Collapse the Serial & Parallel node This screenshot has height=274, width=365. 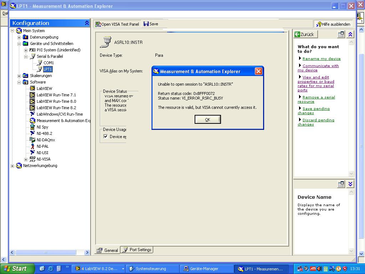click(x=26, y=56)
